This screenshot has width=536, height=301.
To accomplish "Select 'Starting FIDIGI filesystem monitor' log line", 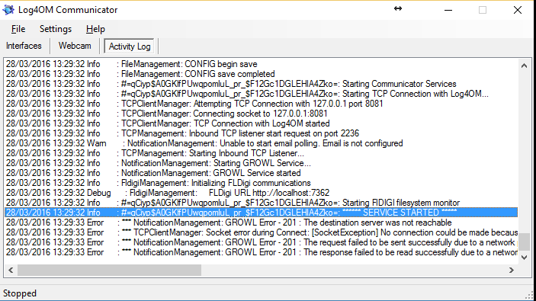I will (262, 203).
